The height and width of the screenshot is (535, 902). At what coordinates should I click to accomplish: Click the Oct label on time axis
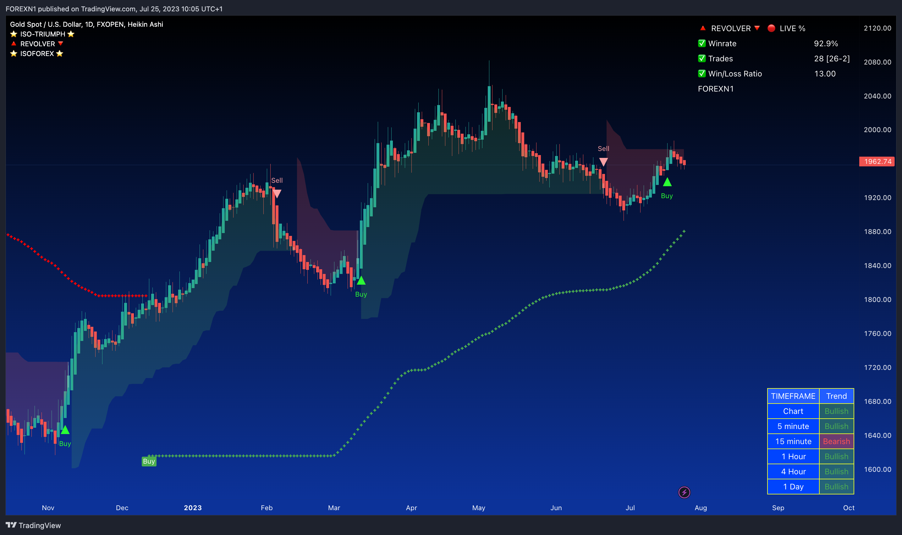tap(849, 508)
